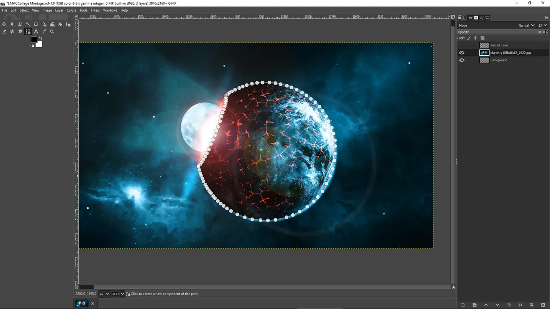This screenshot has height=309, width=550.
Task: Select the Unified Transform tool
Action: (44, 24)
